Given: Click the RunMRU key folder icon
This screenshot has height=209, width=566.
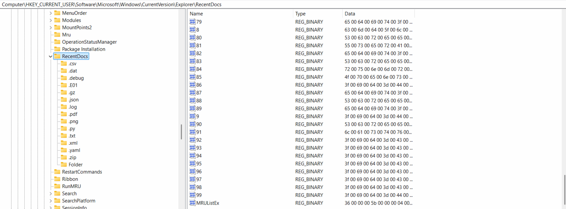Looking at the screenshot, I should pos(57,186).
